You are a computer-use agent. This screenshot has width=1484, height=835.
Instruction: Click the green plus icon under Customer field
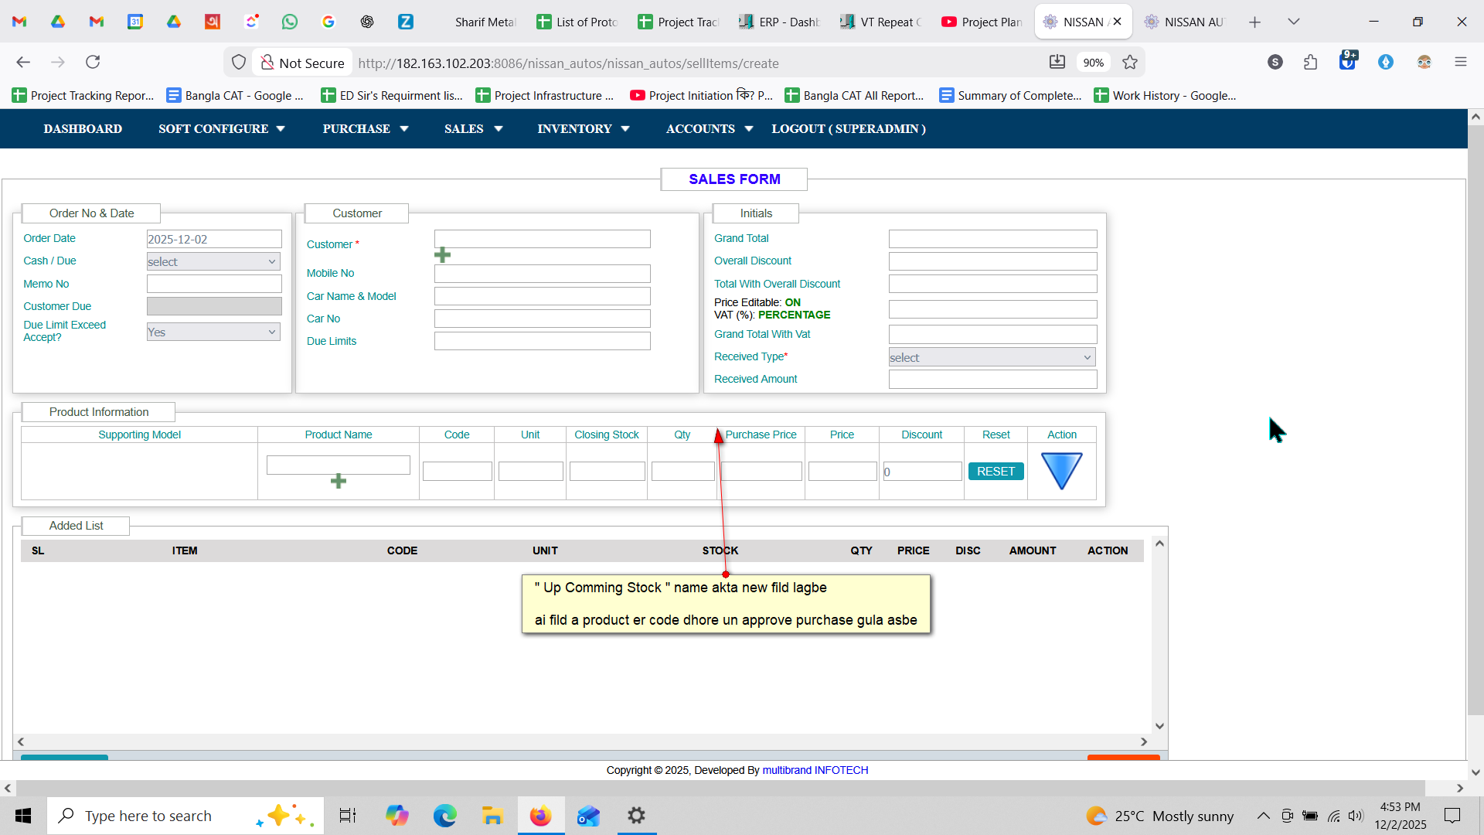coord(442,255)
